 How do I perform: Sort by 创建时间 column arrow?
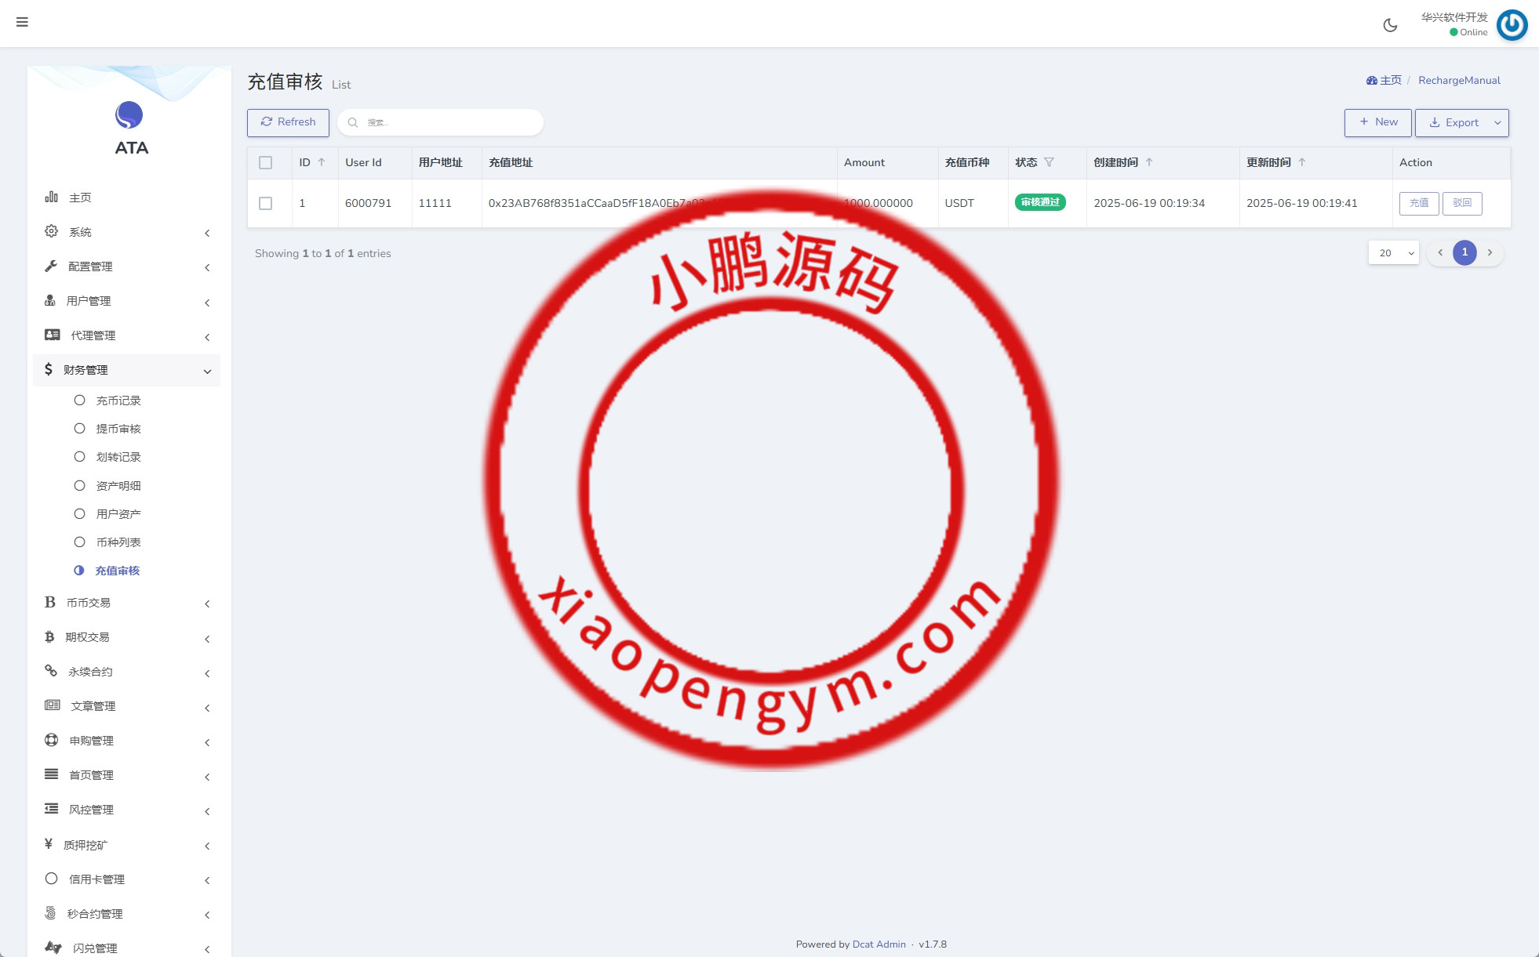click(x=1149, y=162)
